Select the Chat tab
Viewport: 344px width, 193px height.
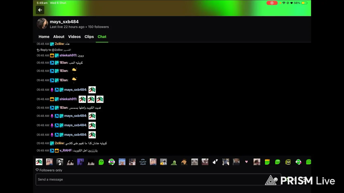pyautogui.click(x=102, y=37)
